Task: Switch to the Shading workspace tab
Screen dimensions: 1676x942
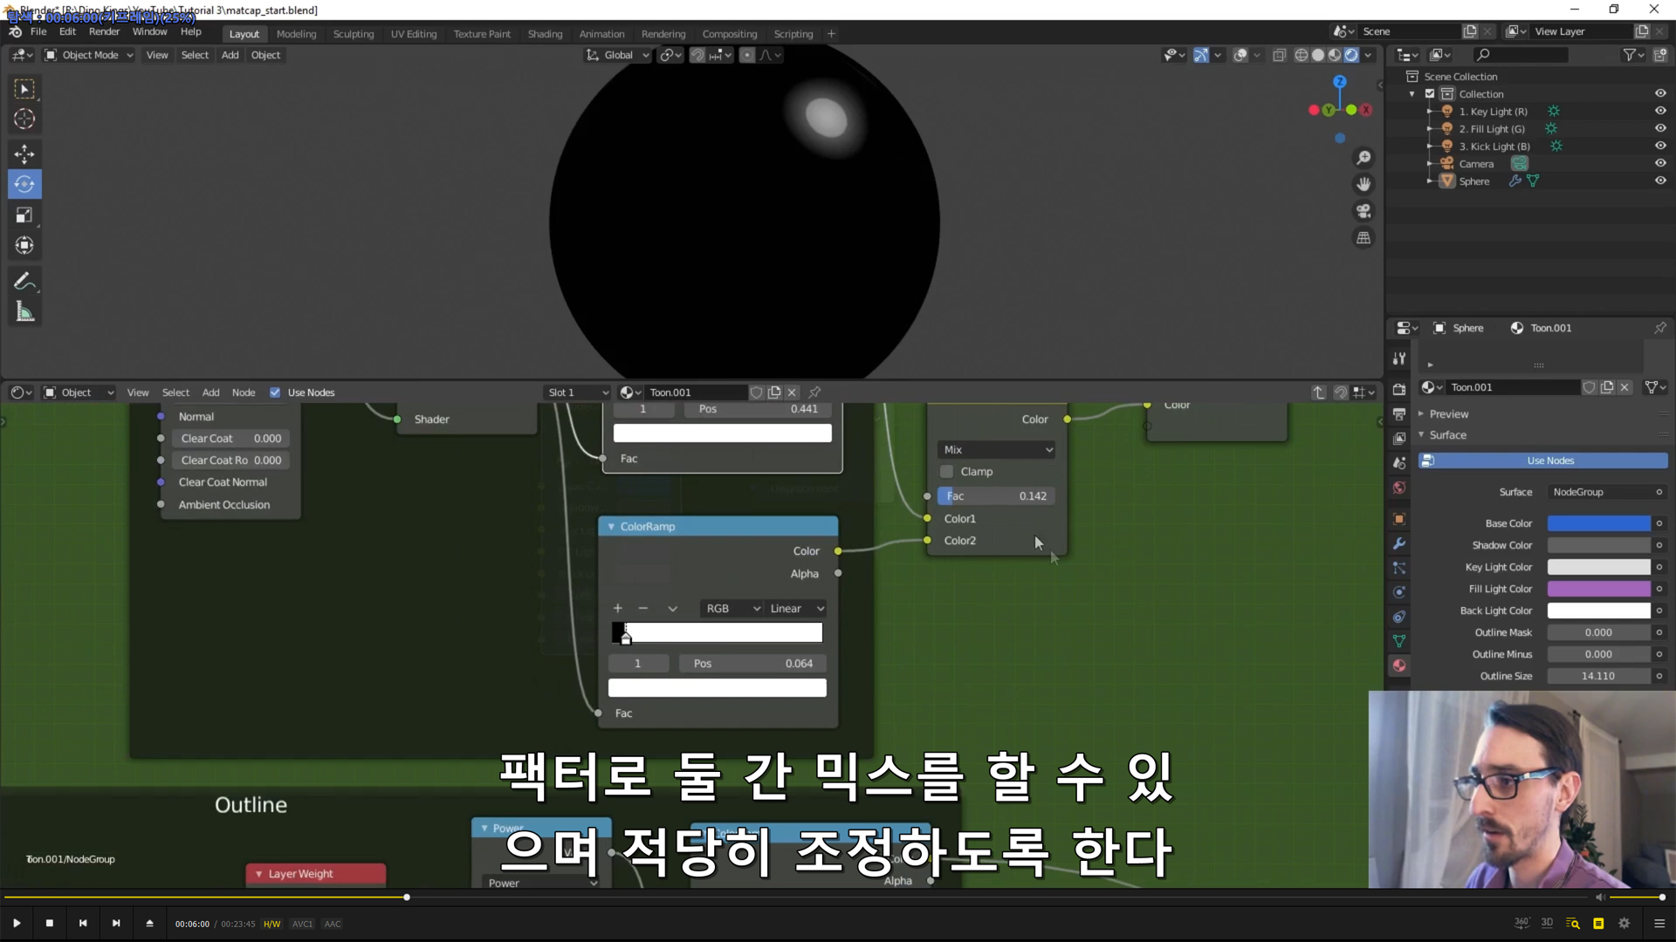Action: pos(545,34)
